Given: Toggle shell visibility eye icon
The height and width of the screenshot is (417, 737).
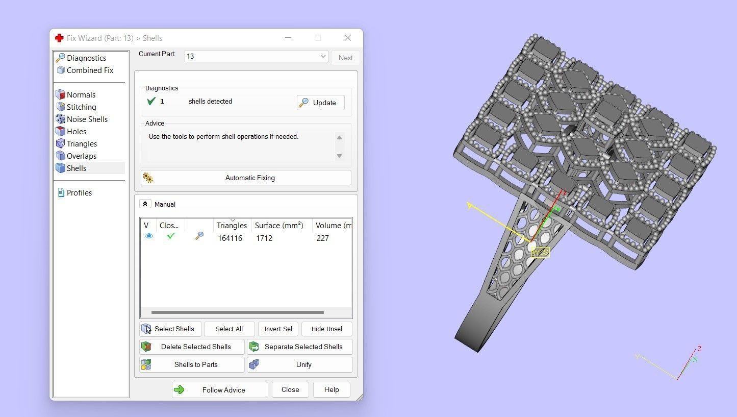Looking at the screenshot, I should click(149, 236).
